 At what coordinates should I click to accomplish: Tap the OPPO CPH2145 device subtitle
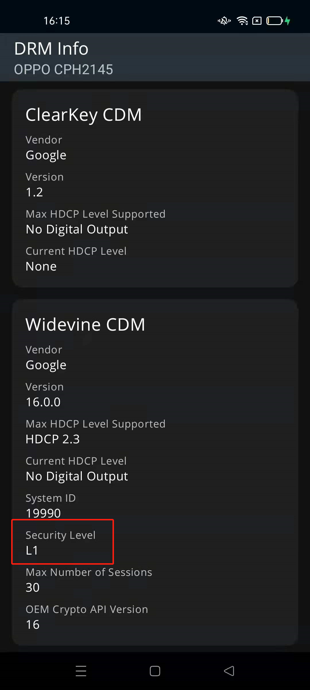[63, 70]
